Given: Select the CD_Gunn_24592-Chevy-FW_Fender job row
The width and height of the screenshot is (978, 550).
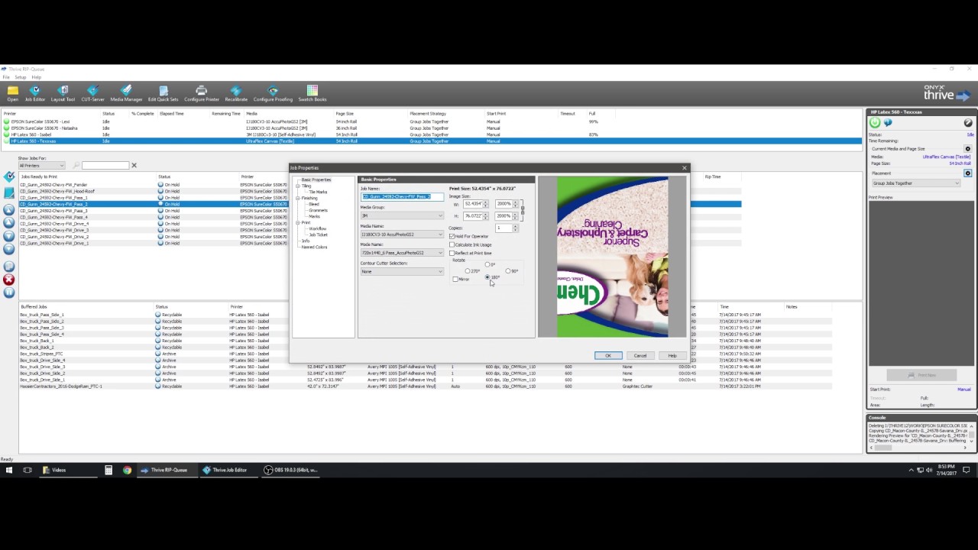Looking at the screenshot, I should coord(380,185).
